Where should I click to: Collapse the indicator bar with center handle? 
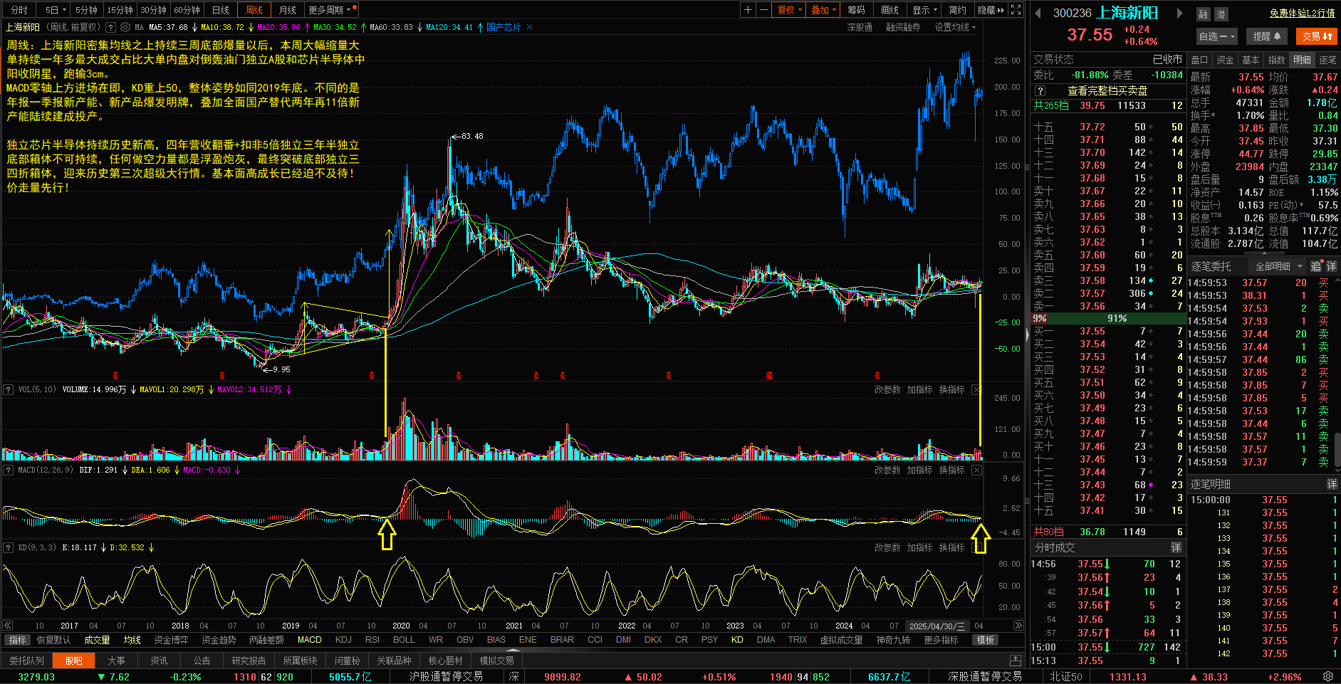513,649
